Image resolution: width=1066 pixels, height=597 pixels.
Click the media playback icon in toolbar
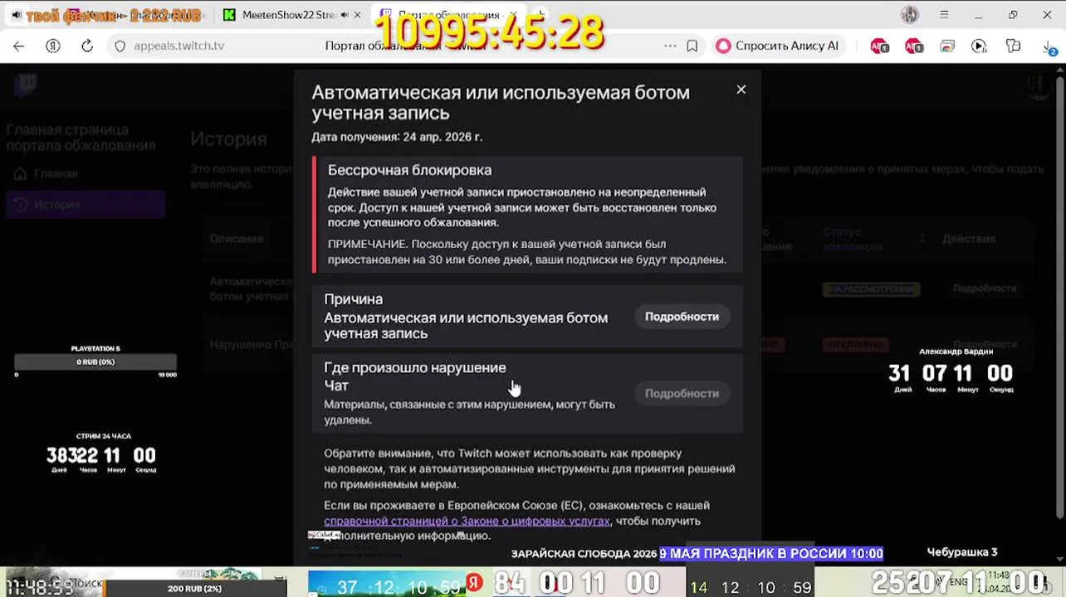(x=979, y=46)
